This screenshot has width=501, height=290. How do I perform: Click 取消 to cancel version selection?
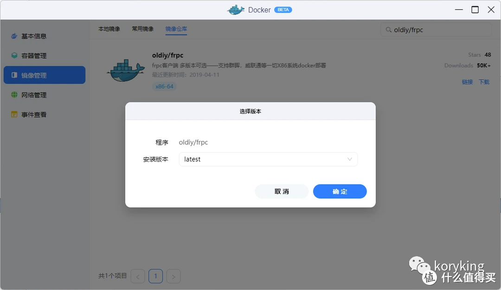click(x=282, y=191)
